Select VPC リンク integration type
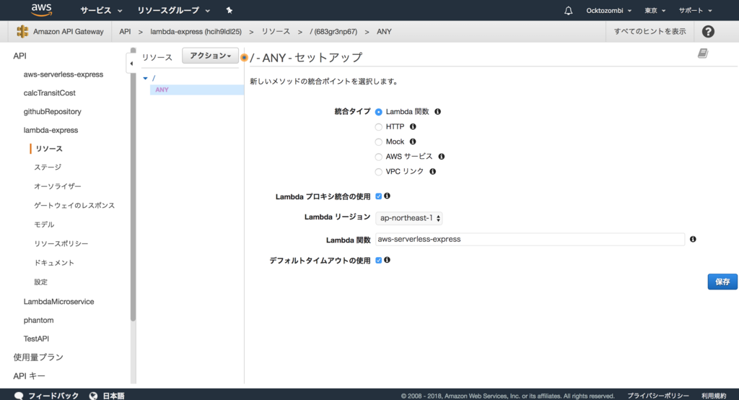This screenshot has width=739, height=400. 378,172
